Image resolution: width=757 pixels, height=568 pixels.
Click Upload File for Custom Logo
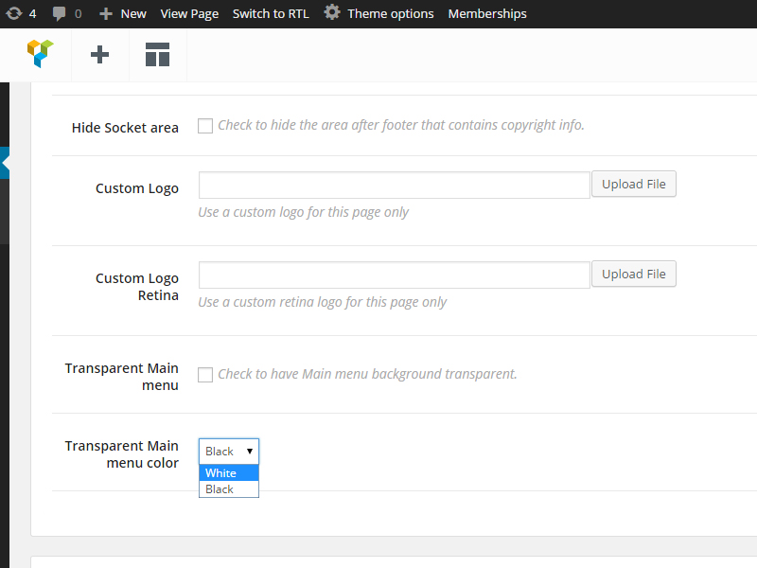633,184
